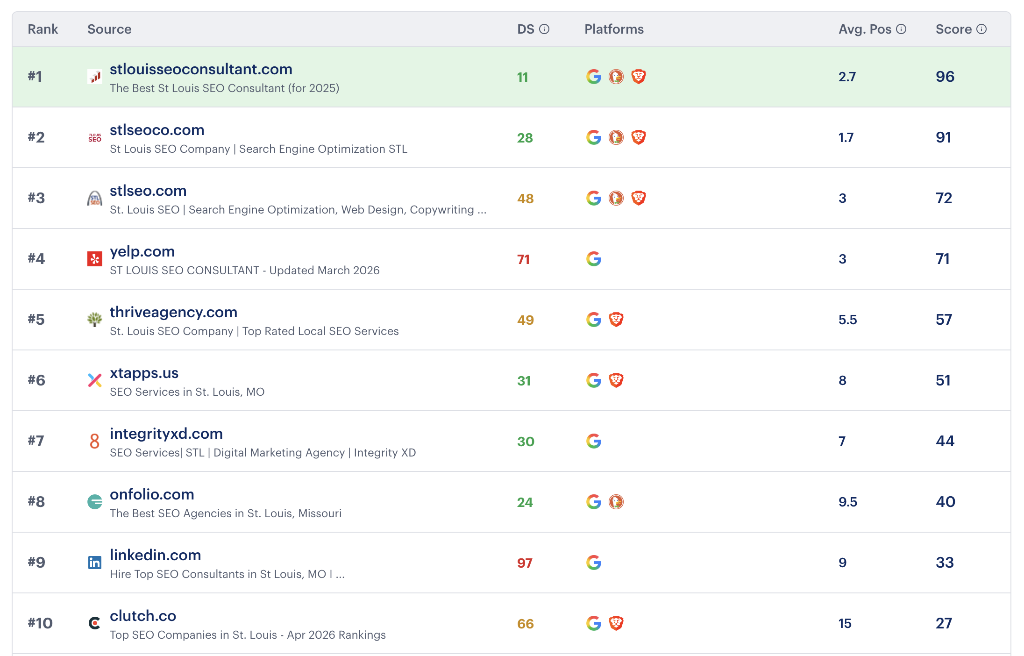Click the integrityxd.com favicon
This screenshot has height=656, width=1024.
pos(95,441)
